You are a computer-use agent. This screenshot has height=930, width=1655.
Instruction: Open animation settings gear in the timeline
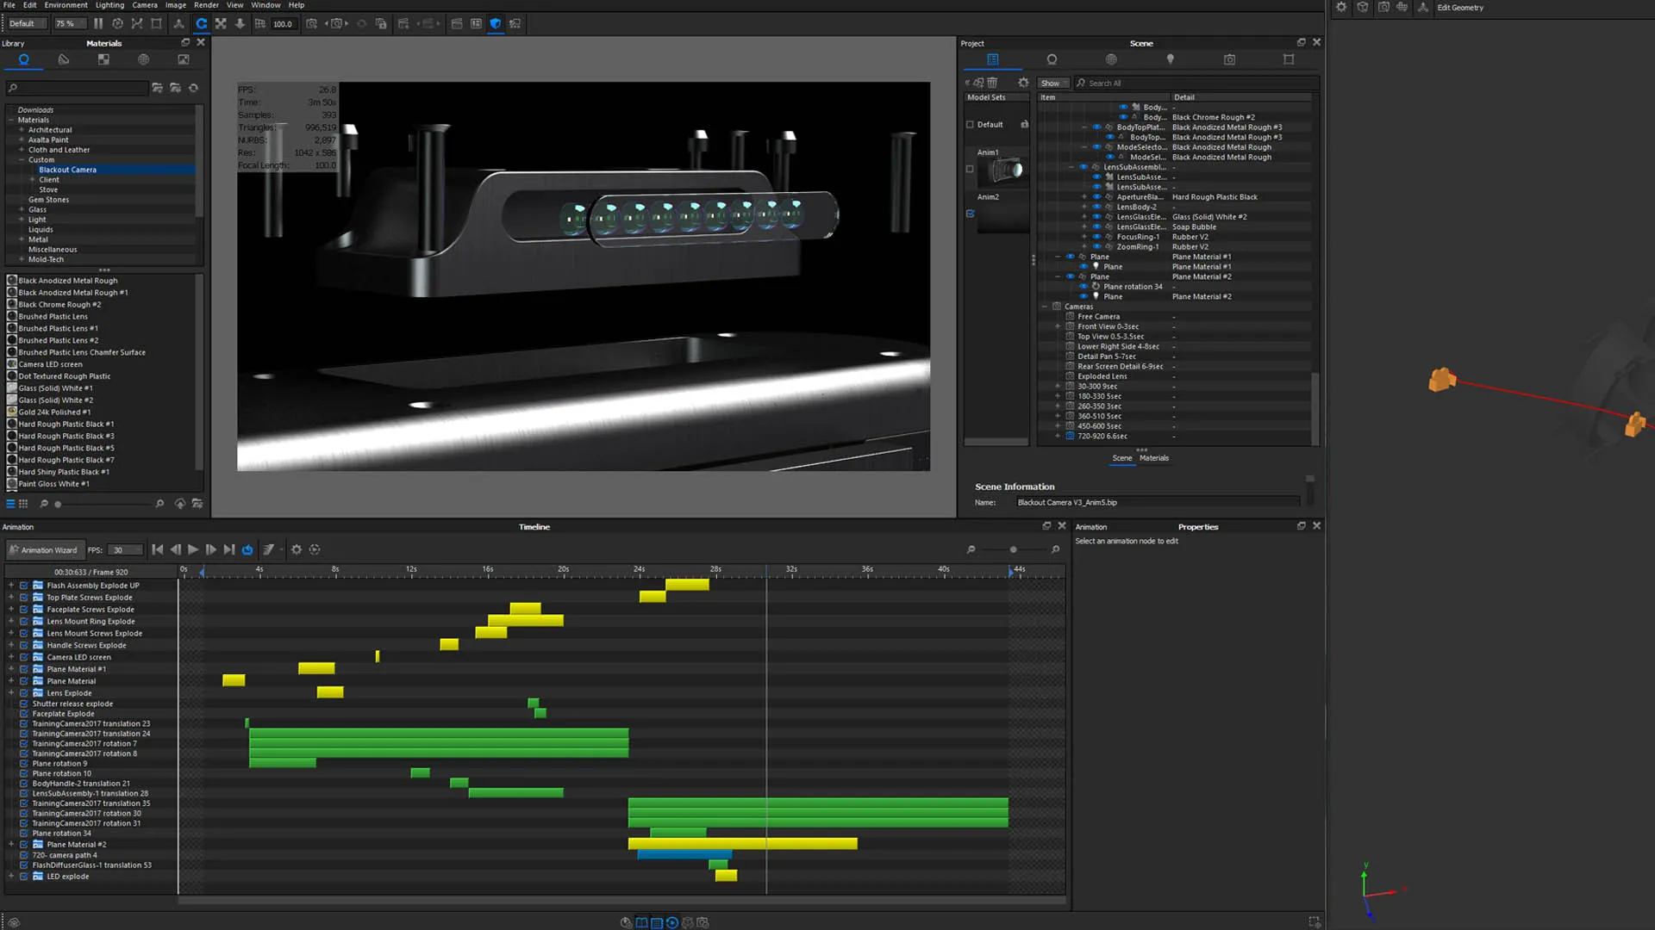click(296, 549)
